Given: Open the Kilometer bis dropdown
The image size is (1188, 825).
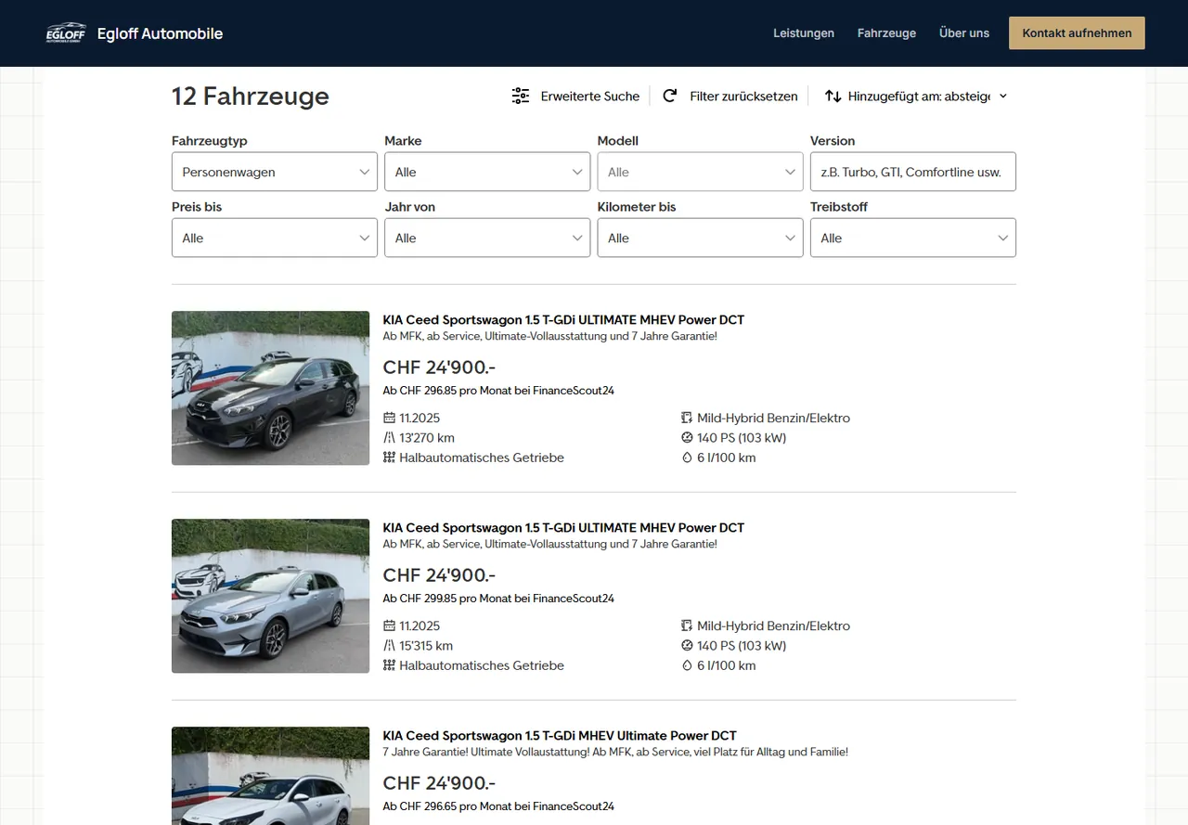Looking at the screenshot, I should [700, 238].
